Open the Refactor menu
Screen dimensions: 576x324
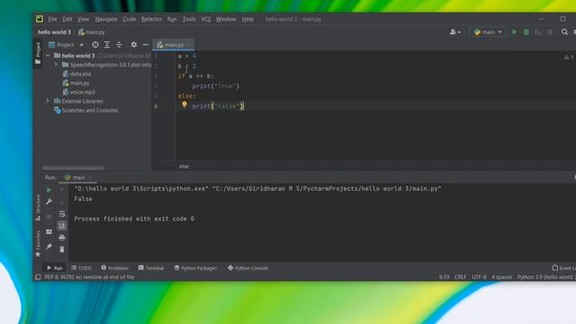(151, 19)
